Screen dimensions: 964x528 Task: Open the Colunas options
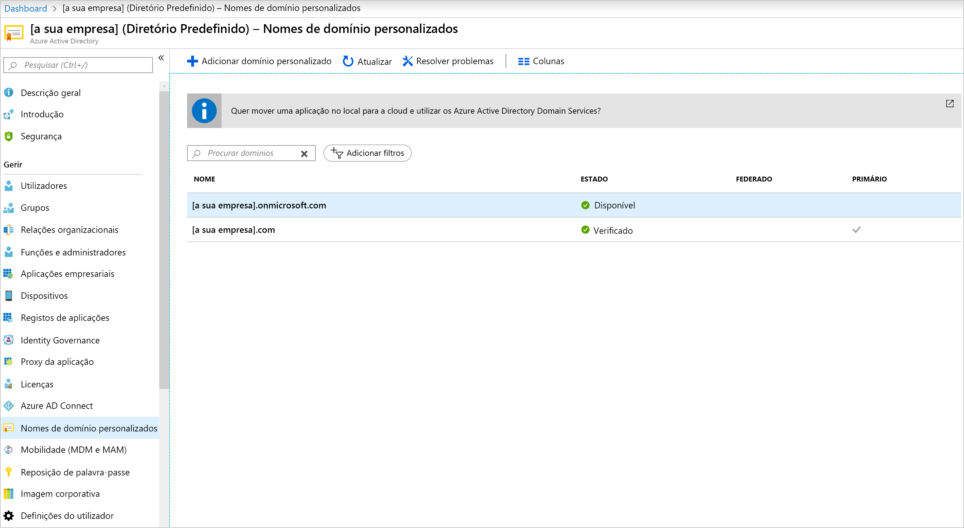[x=541, y=61]
